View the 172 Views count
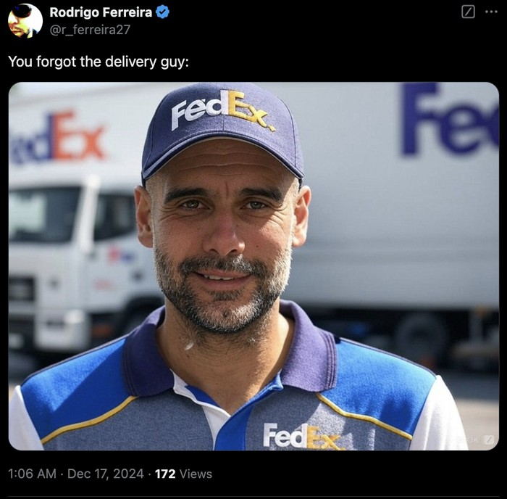The image size is (507, 499). (183, 474)
